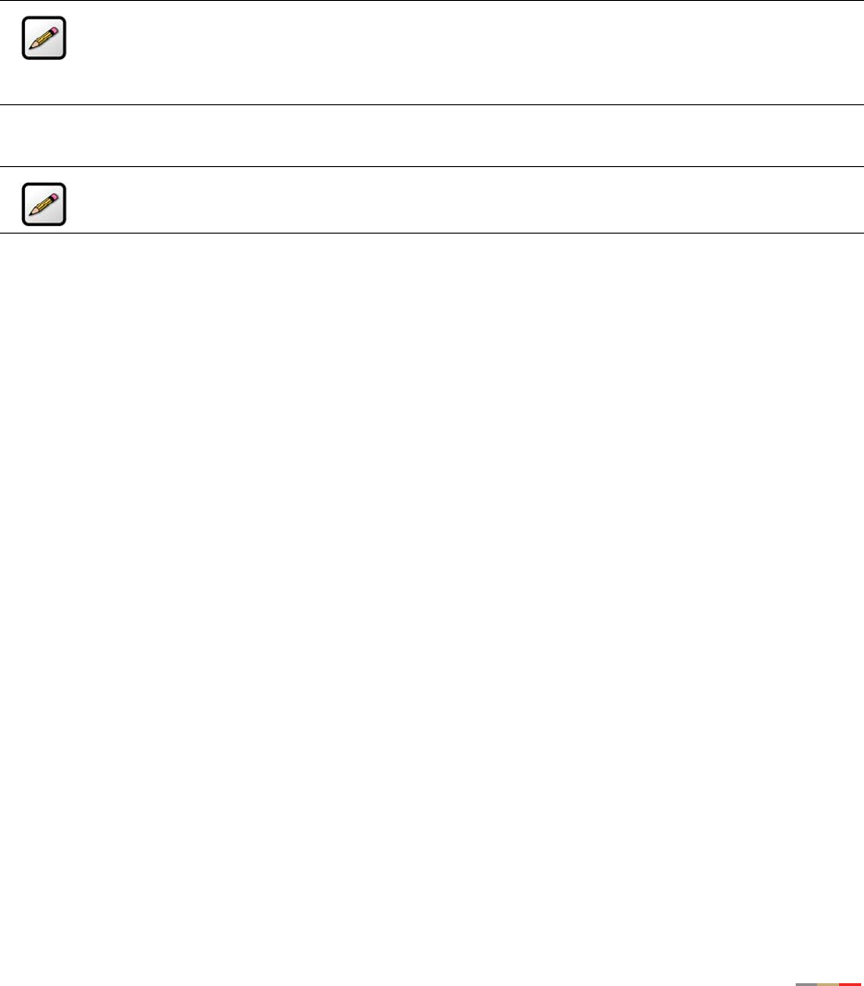Select the second pencil edit icon
This screenshot has width=864, height=986.
pyautogui.click(x=44, y=204)
